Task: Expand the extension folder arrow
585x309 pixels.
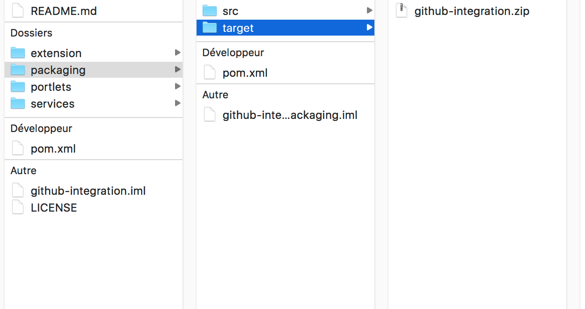Action: (x=177, y=52)
